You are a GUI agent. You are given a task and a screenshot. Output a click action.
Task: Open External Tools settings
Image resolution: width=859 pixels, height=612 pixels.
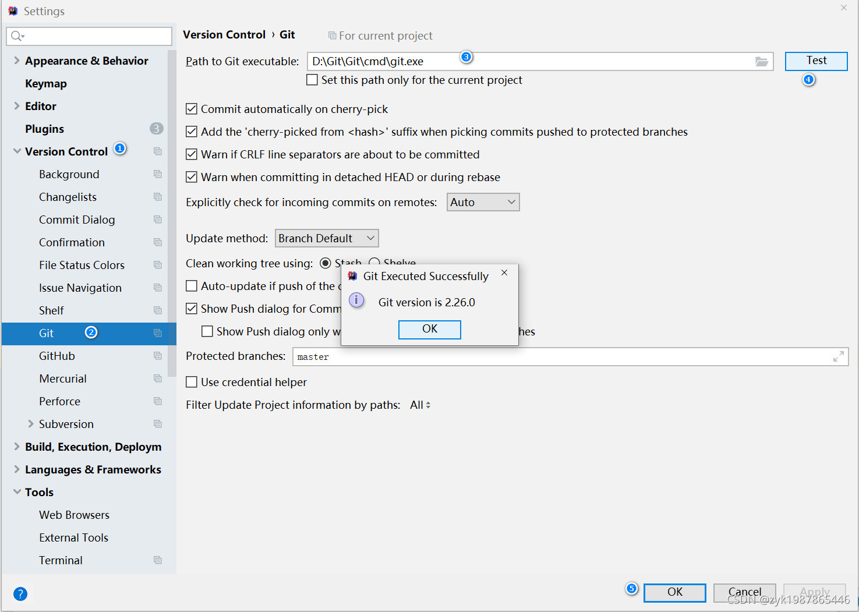[73, 538]
